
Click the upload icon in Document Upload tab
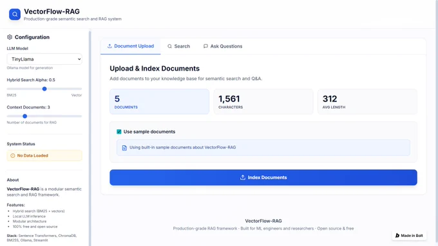pos(110,46)
